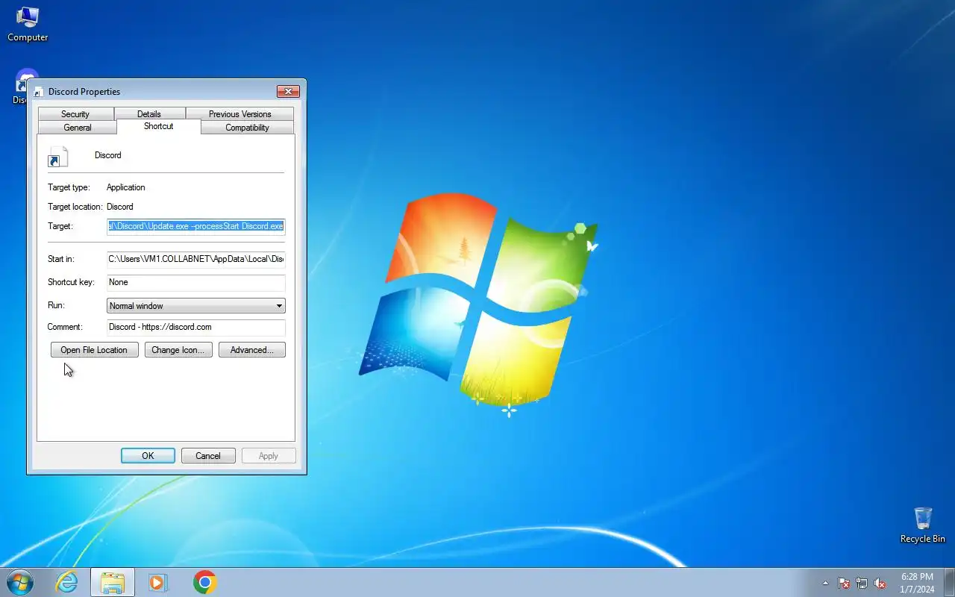955x597 pixels.
Task: Select the Discord desktop shortcut icon
Action: [x=21, y=86]
